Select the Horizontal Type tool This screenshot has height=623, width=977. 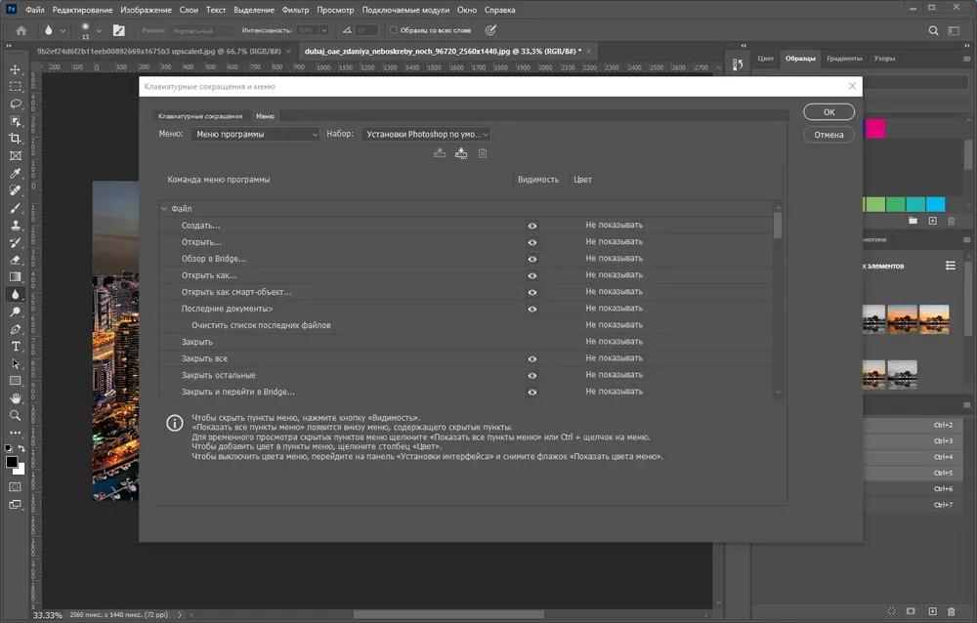(x=16, y=347)
